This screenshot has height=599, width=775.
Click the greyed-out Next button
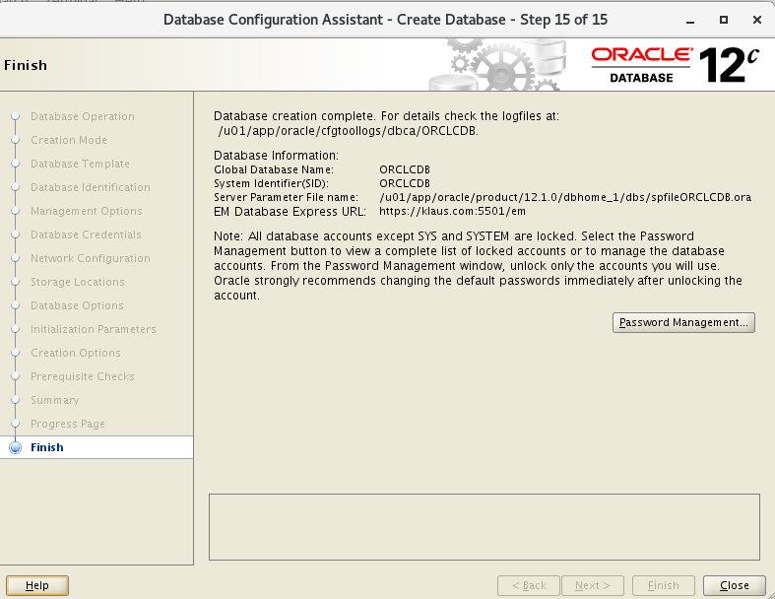pos(593,585)
